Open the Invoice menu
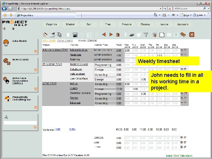212x159 pixels. pos(164,24)
